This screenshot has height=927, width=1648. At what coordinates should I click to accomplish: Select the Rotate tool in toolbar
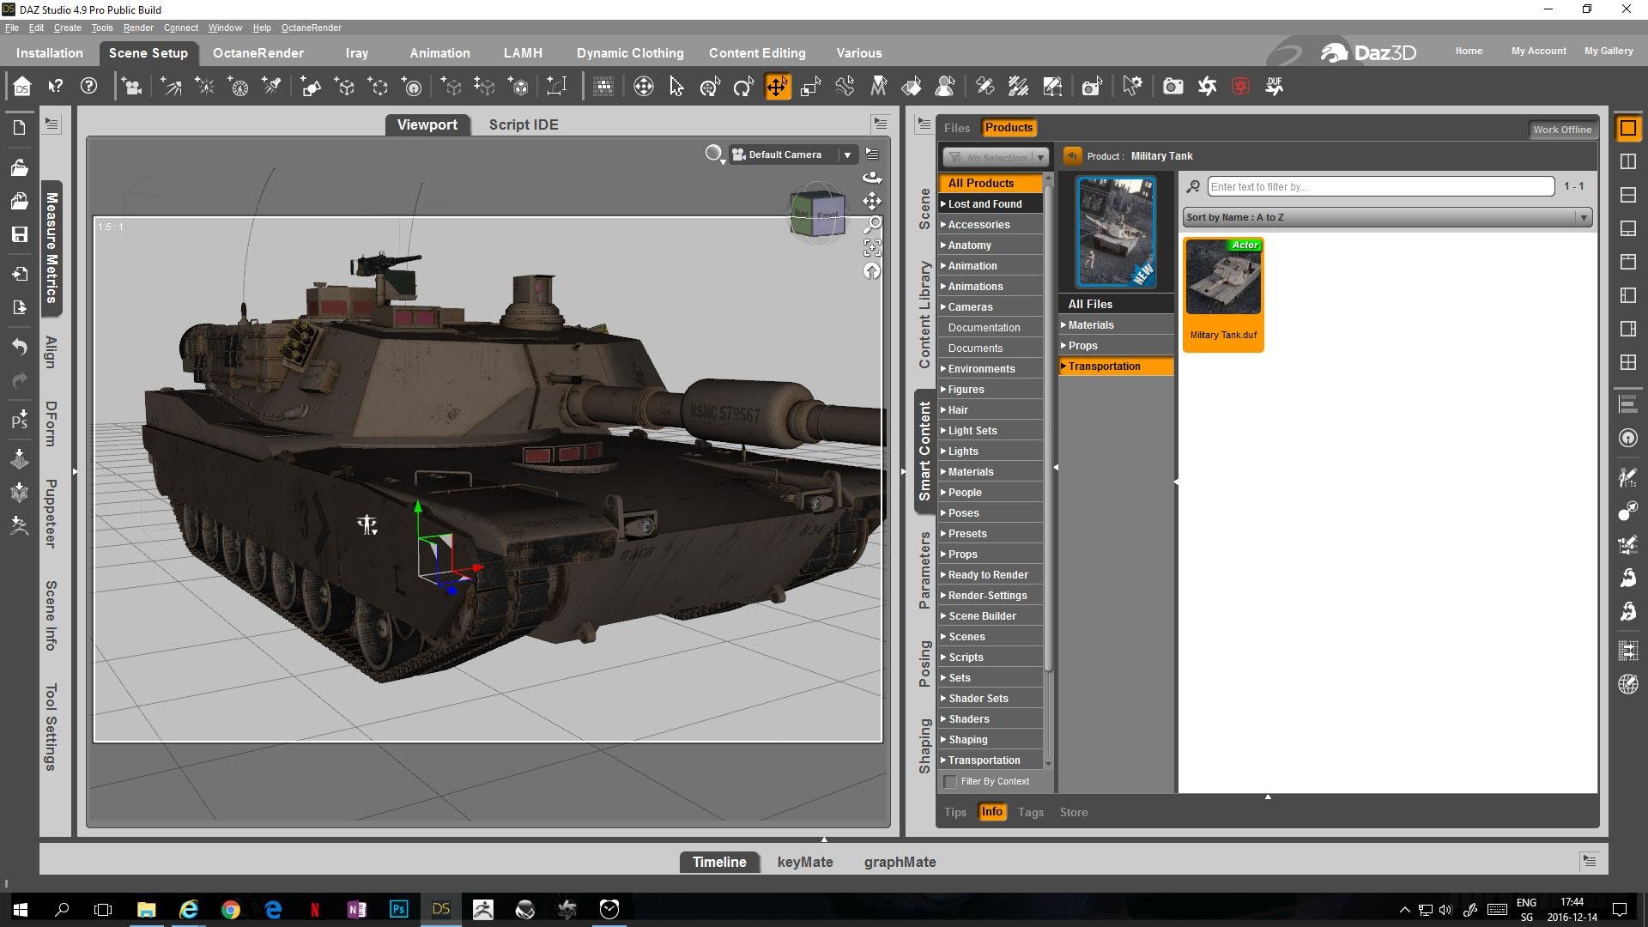point(742,87)
